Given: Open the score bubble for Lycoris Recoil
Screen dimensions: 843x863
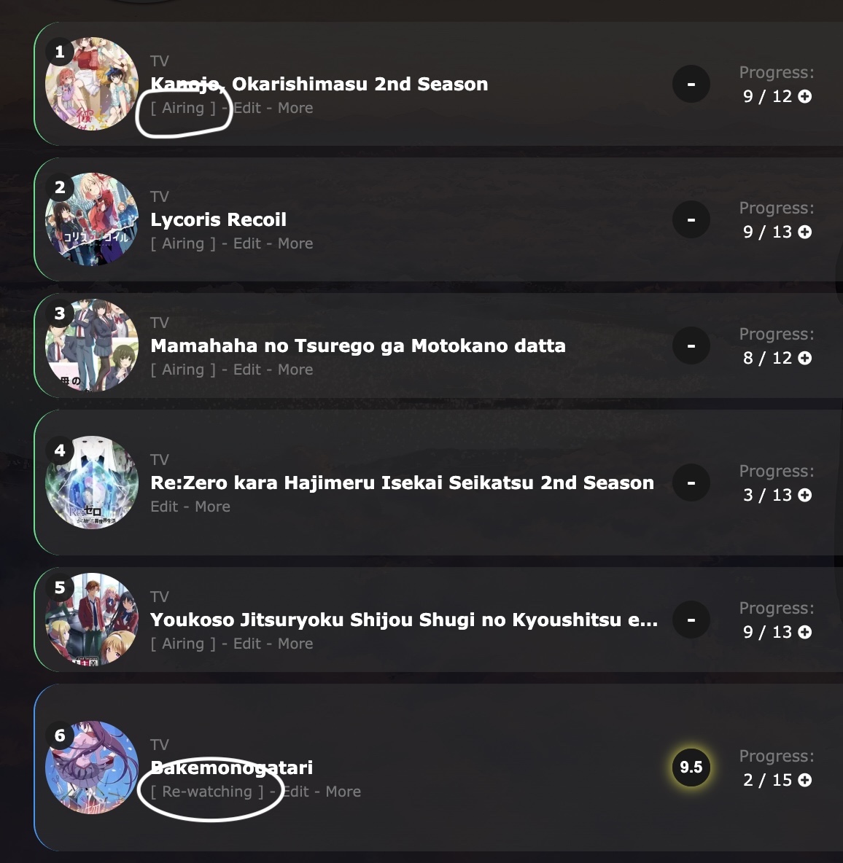Looking at the screenshot, I should tap(691, 219).
